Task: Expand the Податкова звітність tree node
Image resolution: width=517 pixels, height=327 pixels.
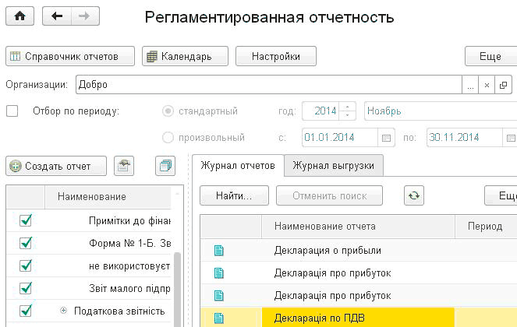Action: (x=64, y=311)
